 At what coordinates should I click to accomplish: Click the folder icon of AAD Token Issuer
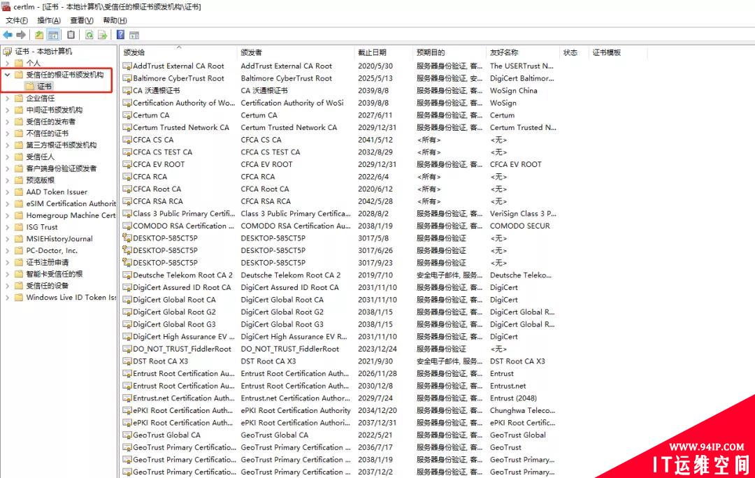click(x=19, y=191)
